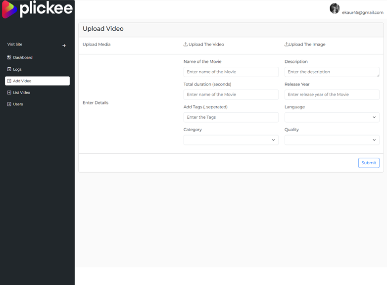Expand the Language dropdown

pyautogui.click(x=332, y=117)
